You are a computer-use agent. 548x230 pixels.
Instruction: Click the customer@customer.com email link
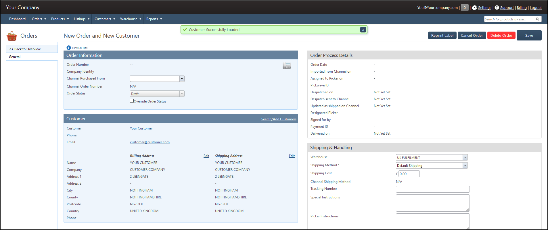150,142
